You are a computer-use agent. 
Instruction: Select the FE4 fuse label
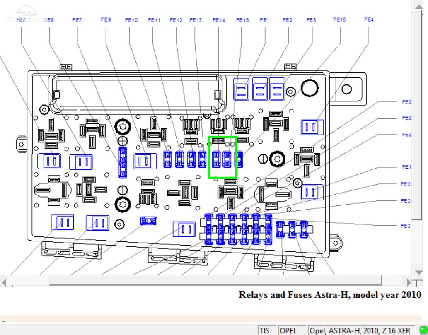369,19
